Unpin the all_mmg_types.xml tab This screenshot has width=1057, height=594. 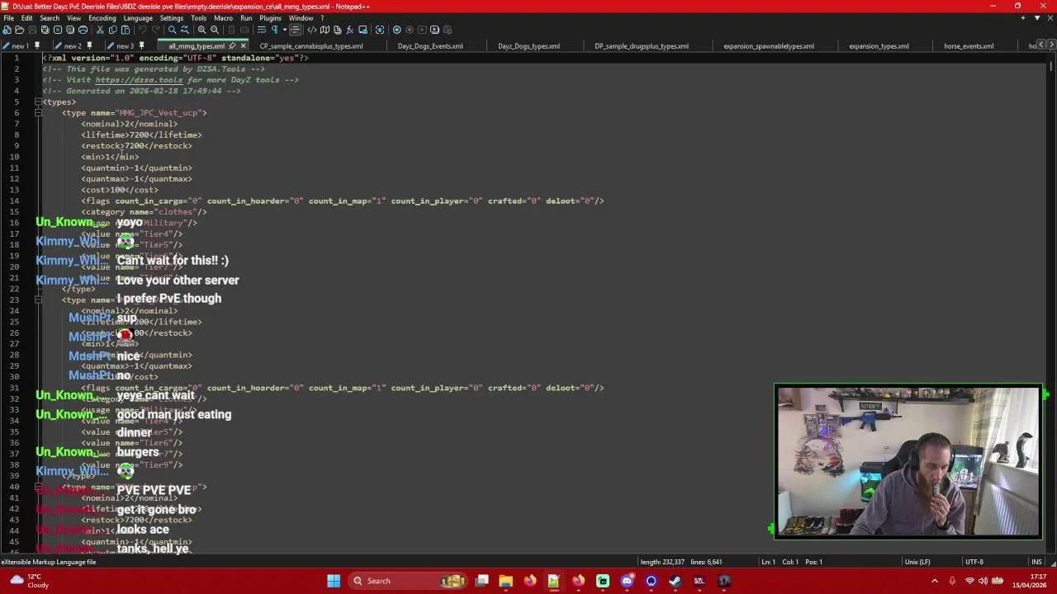232,46
